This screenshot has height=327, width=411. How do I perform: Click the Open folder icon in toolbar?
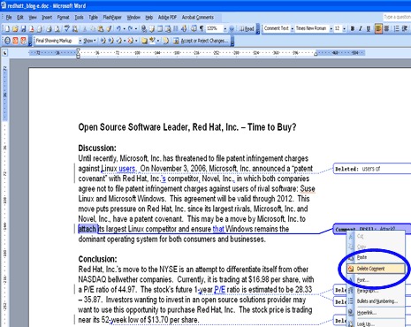coord(15,28)
